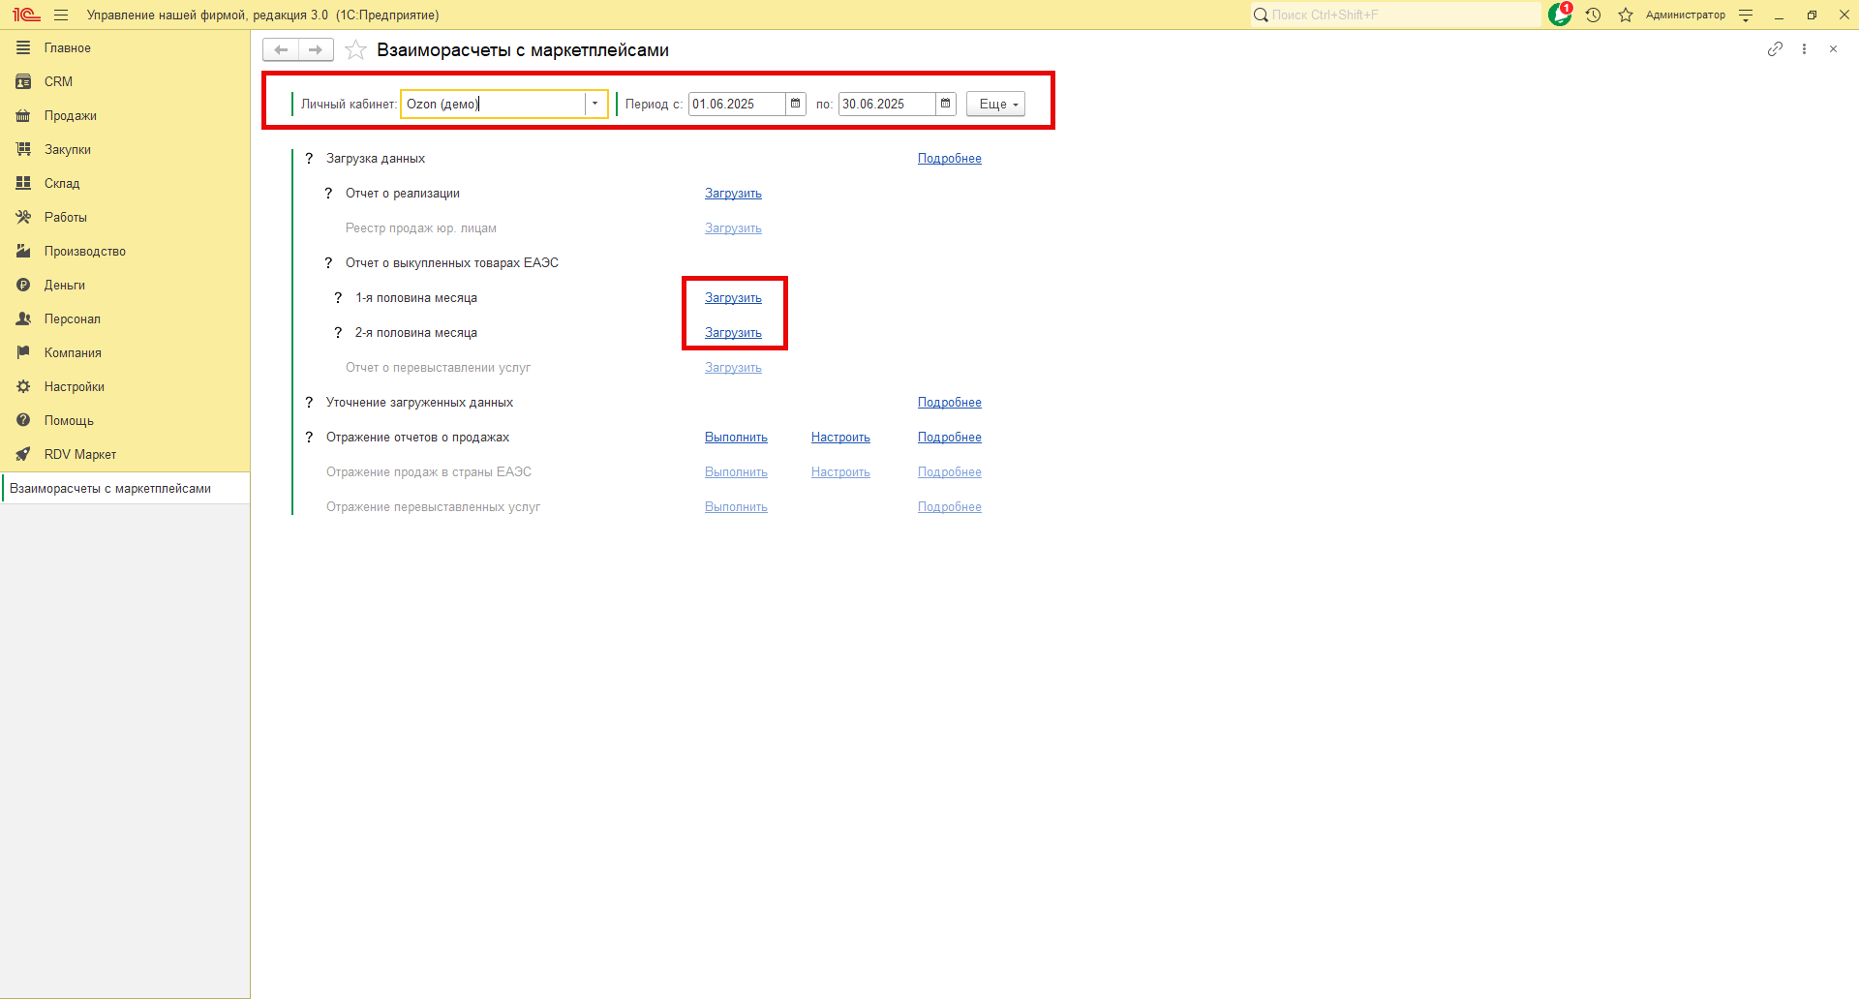The height and width of the screenshot is (999, 1859).
Task: Open the Производство section
Action: [x=125, y=251]
